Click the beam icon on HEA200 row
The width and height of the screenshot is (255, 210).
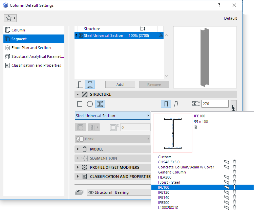pos(227,177)
